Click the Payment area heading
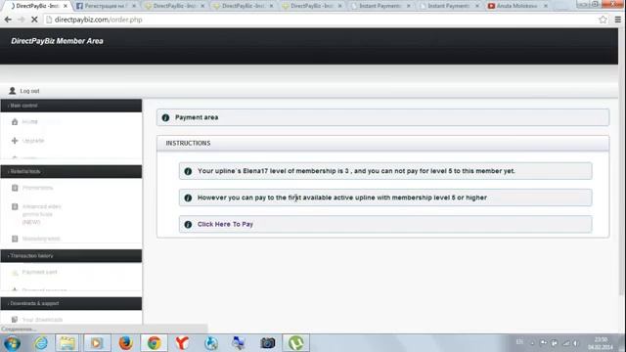Screen dimensions: 626x352 click(197, 117)
